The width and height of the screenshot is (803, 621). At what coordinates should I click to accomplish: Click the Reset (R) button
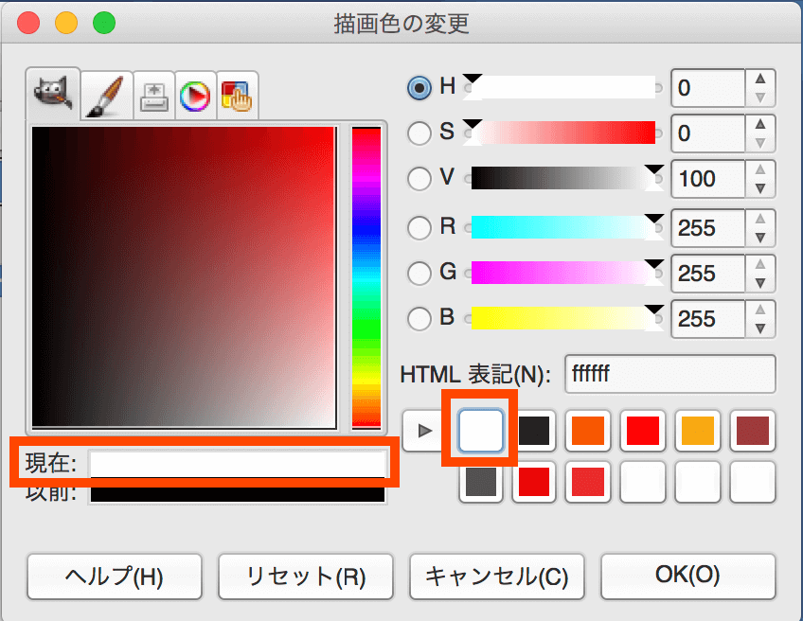coord(306,577)
